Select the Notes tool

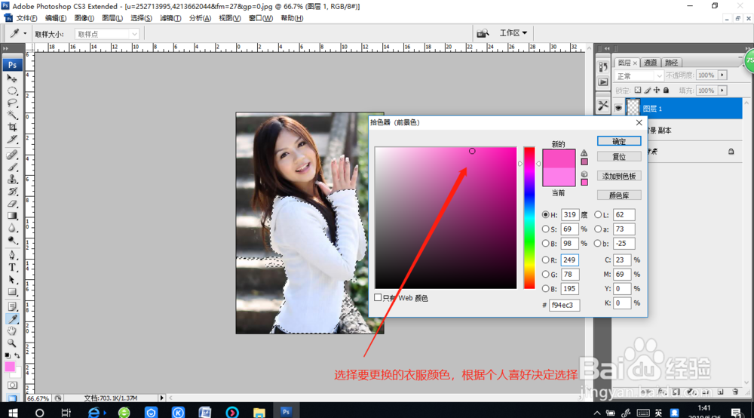(x=12, y=307)
